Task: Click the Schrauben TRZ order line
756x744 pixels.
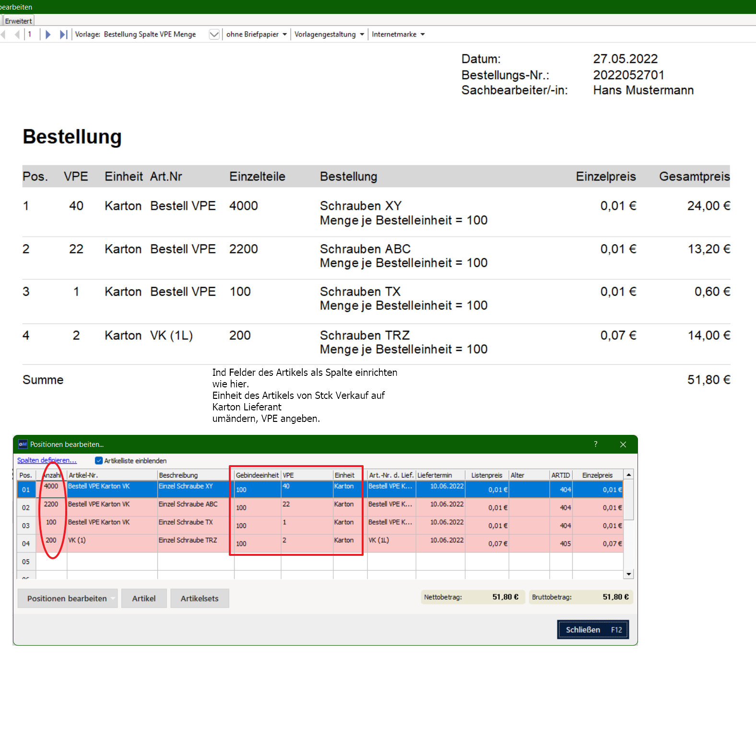Action: pos(376,342)
